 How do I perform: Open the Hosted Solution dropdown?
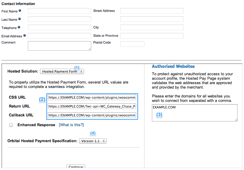[x=62, y=71]
